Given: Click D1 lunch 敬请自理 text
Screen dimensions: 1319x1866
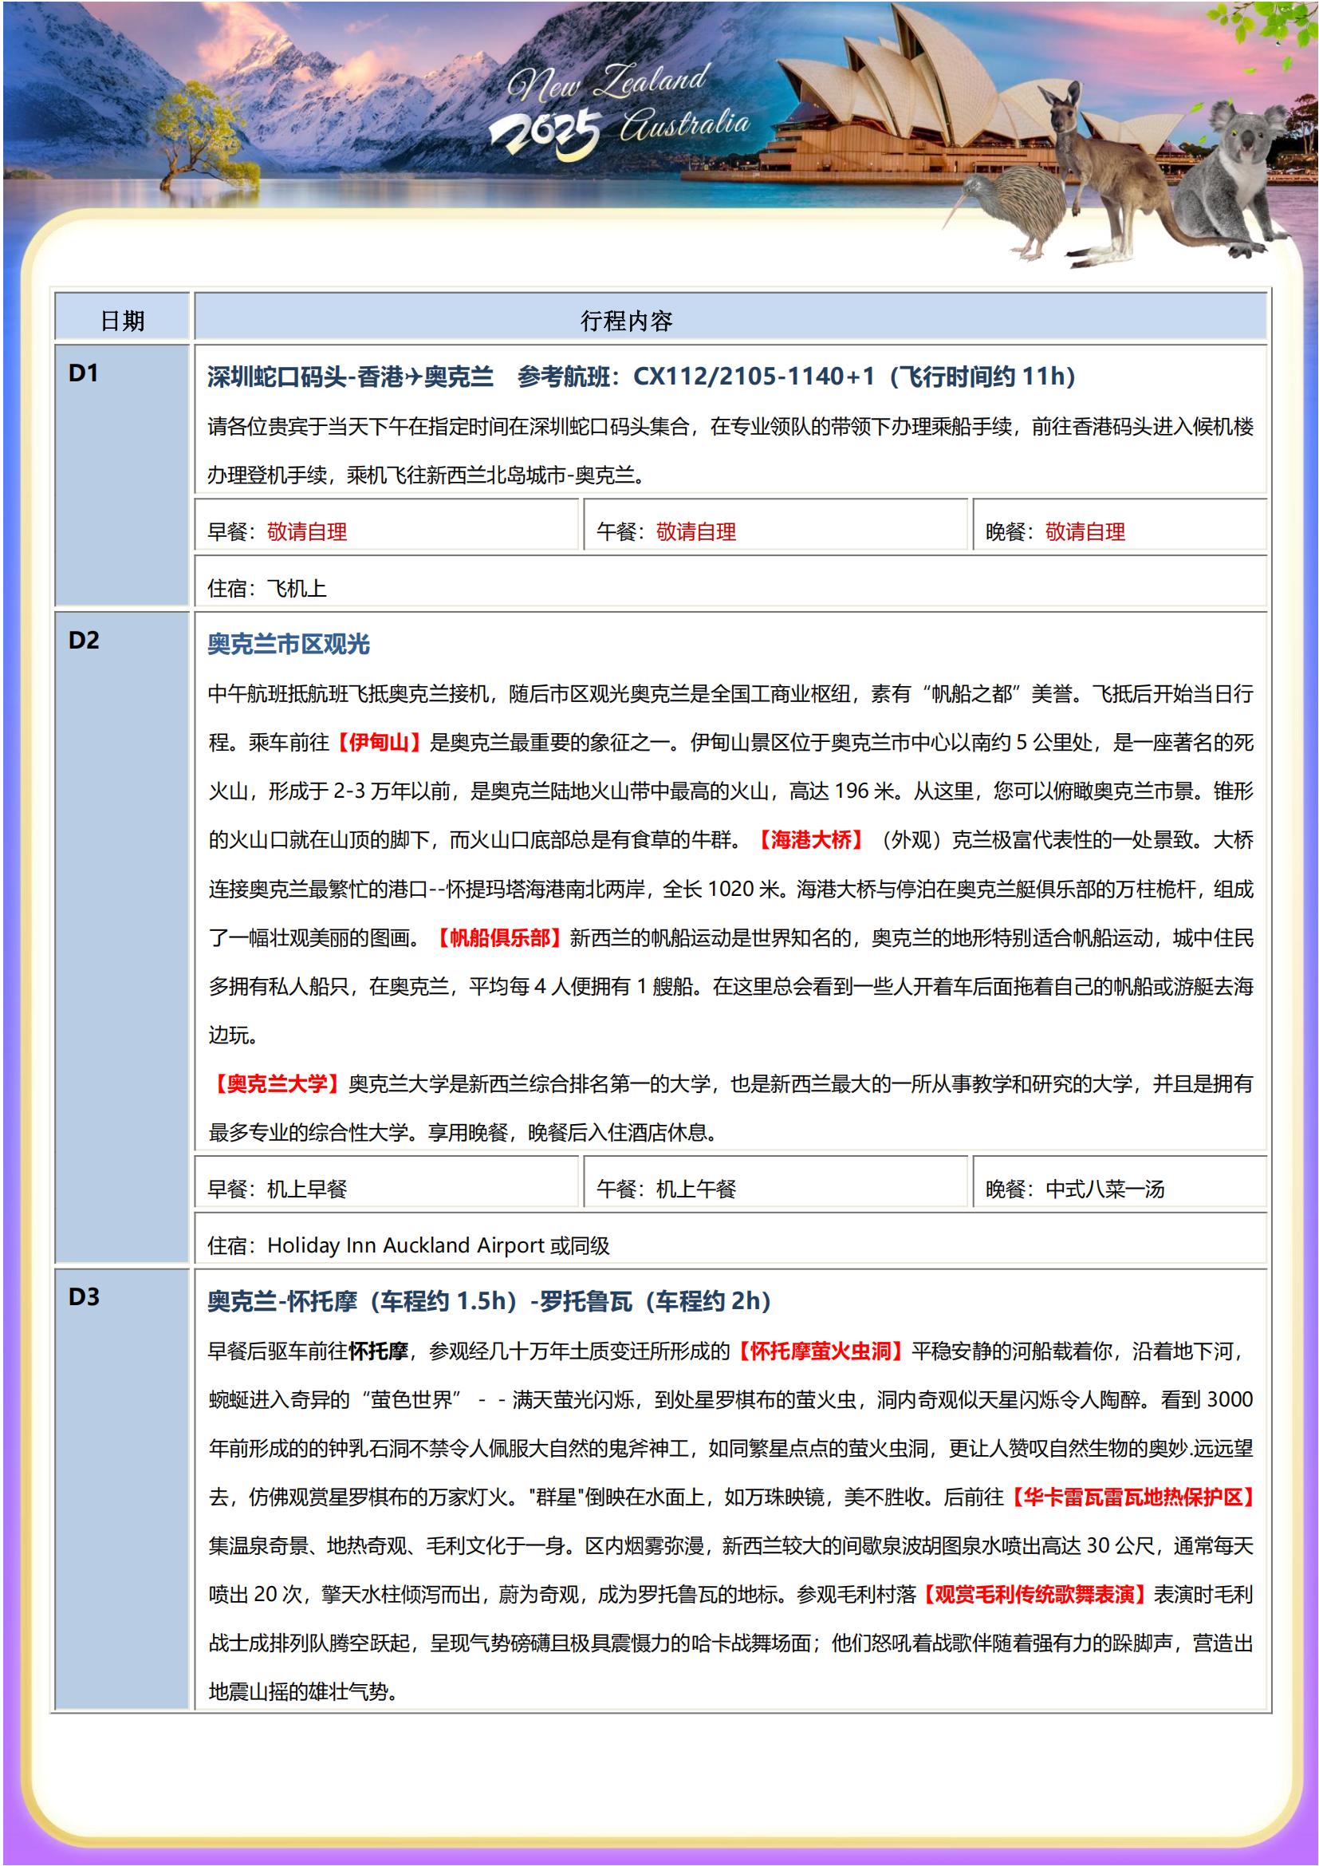Looking at the screenshot, I should (696, 531).
